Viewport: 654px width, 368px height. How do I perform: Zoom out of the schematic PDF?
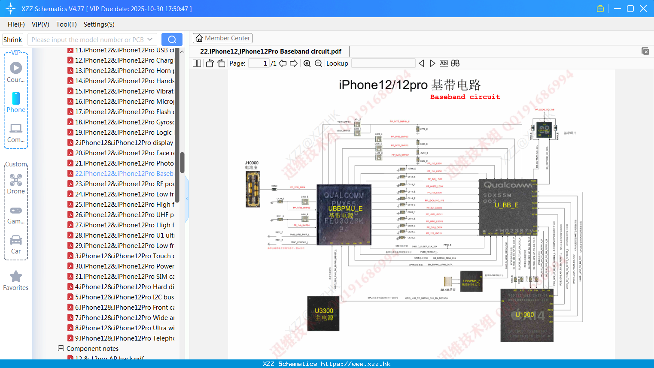pos(318,63)
